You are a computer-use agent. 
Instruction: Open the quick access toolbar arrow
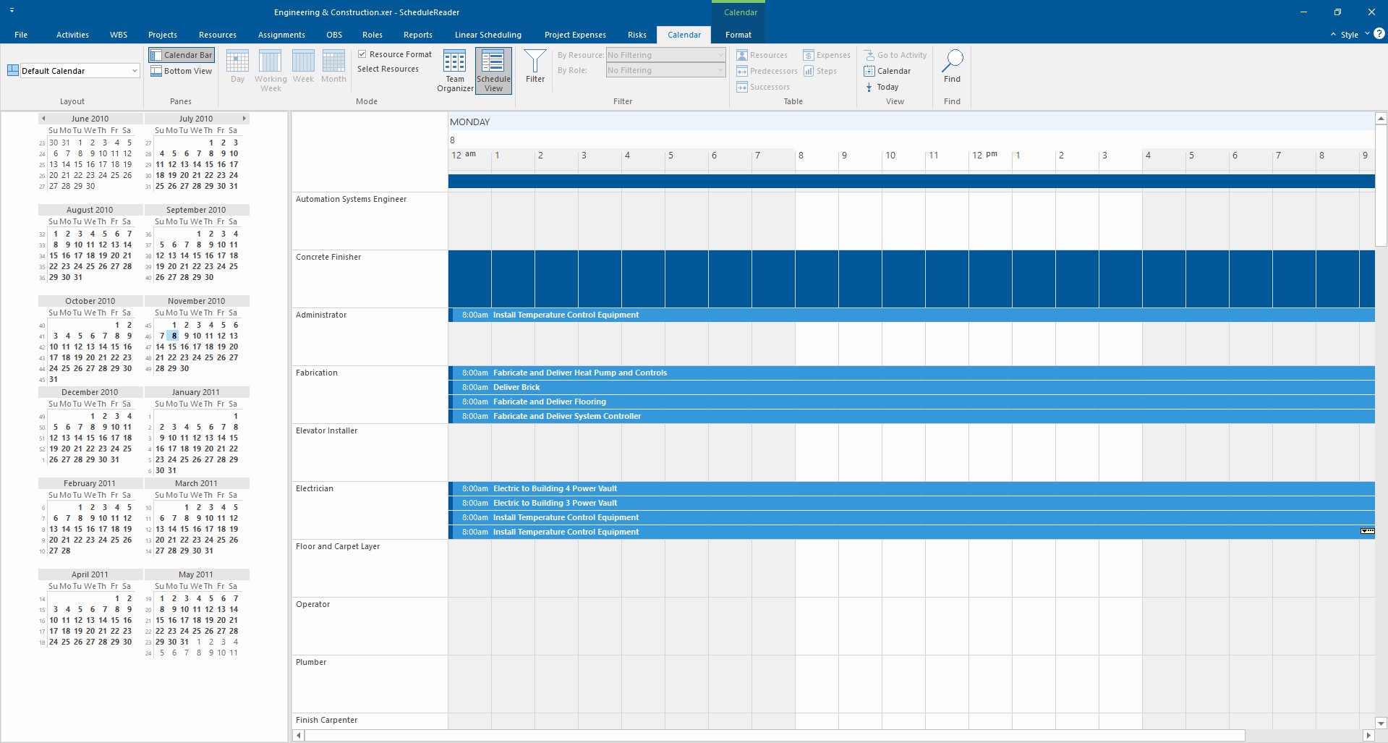tap(12, 11)
